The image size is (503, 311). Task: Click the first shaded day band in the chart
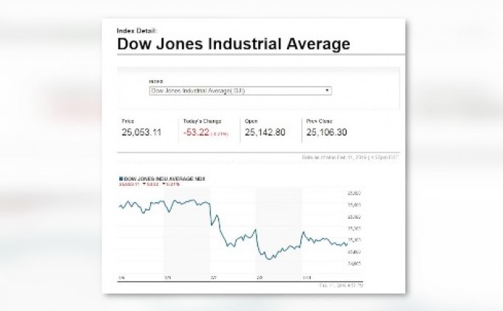pos(186,231)
